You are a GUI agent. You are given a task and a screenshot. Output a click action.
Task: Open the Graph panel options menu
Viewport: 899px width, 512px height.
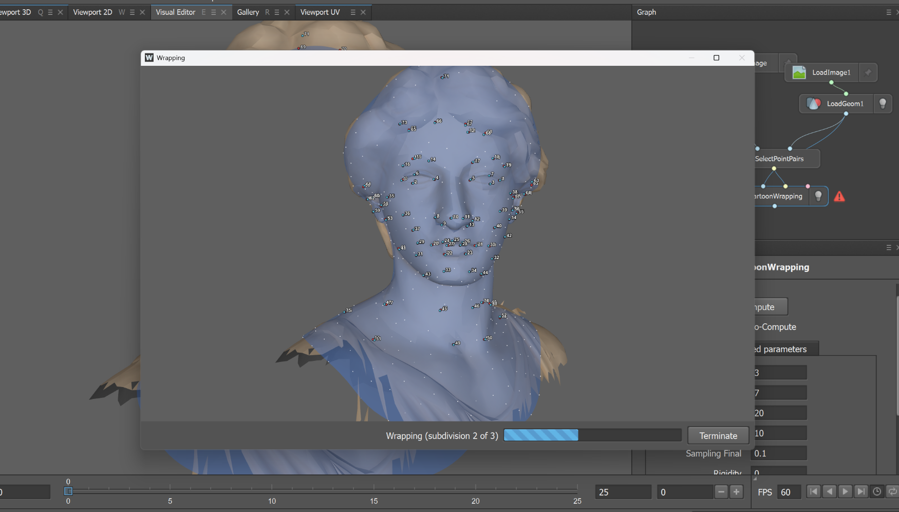pos(889,12)
